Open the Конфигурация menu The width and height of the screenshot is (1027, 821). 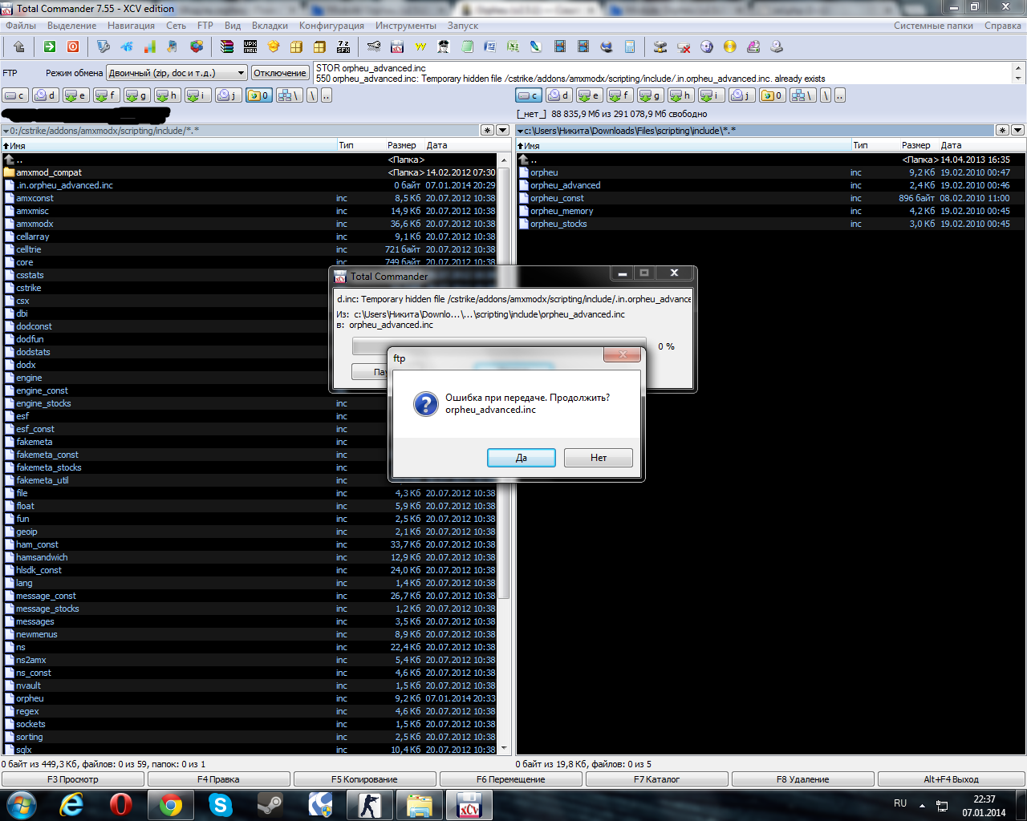pyautogui.click(x=331, y=26)
